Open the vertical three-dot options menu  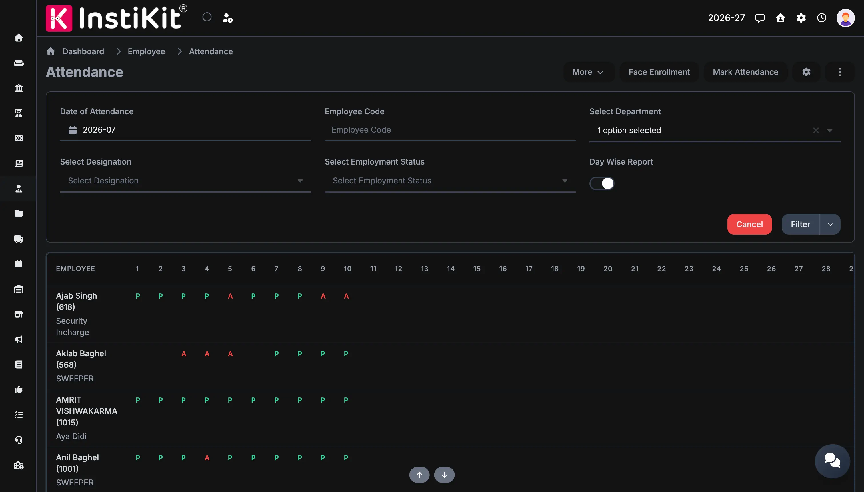point(840,72)
